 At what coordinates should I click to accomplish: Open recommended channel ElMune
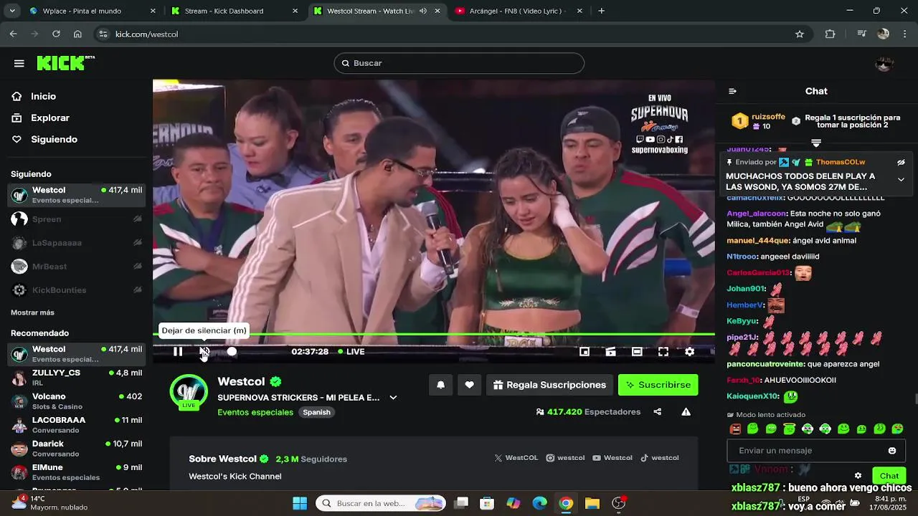tap(76, 472)
